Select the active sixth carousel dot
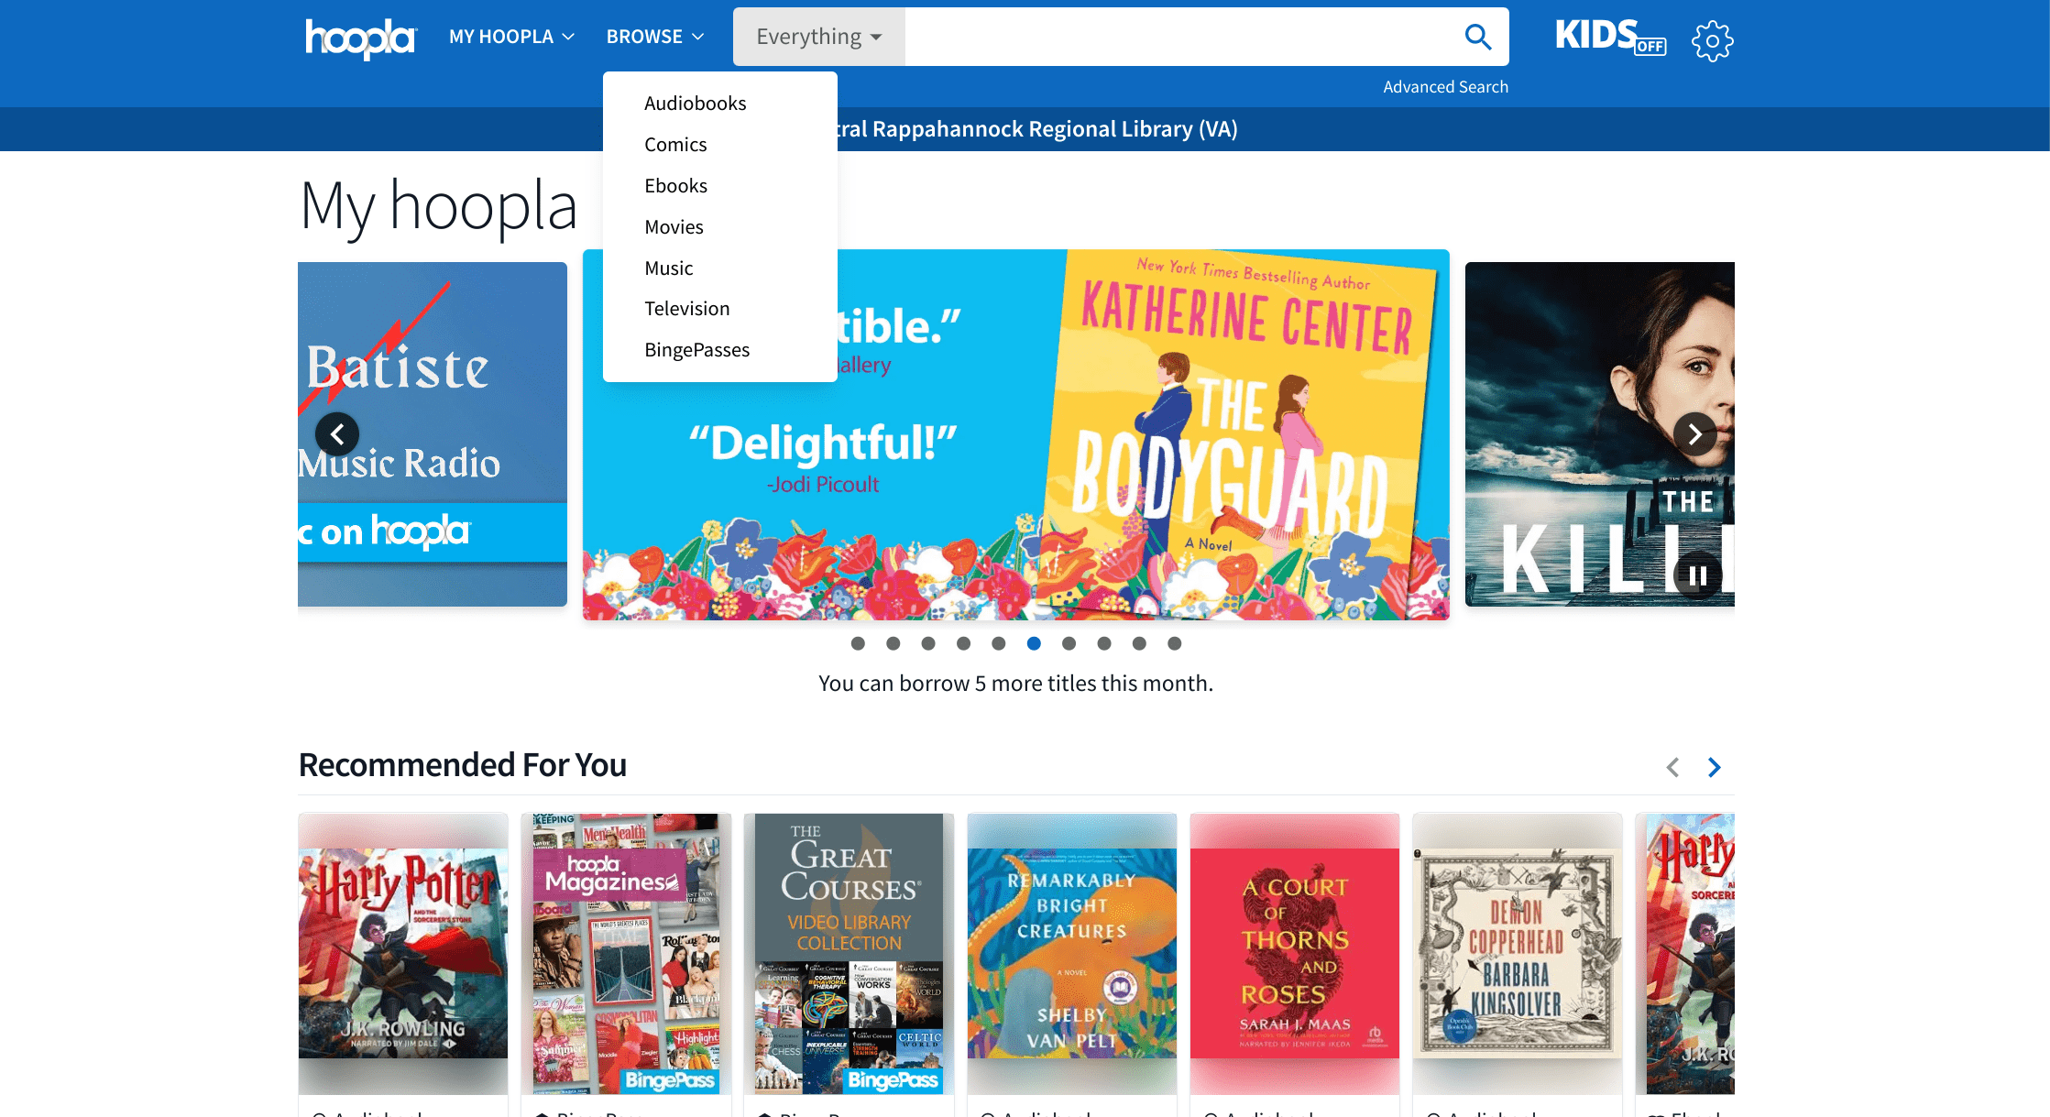 pyautogui.click(x=1034, y=643)
